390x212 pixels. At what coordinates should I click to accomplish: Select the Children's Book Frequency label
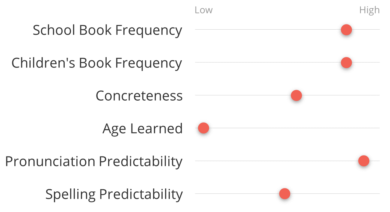click(96, 63)
